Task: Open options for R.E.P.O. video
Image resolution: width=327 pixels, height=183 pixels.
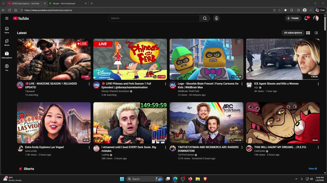Action: pyautogui.click(x=318, y=147)
